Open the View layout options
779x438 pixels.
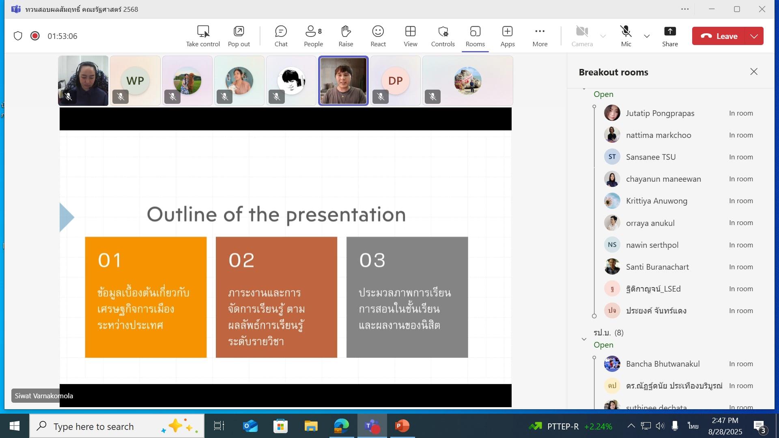[410, 36]
